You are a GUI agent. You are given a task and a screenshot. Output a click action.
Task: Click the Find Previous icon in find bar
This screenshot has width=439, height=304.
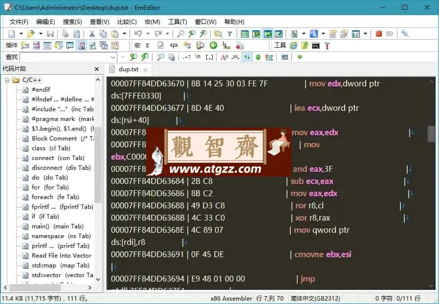pos(145,57)
